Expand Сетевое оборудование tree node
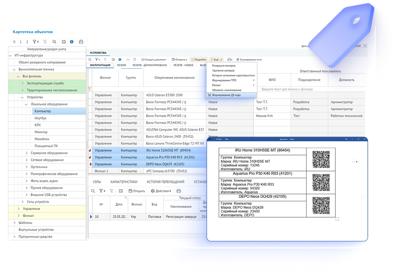This screenshot has width=404, height=276. pyautogui.click(x=26, y=160)
